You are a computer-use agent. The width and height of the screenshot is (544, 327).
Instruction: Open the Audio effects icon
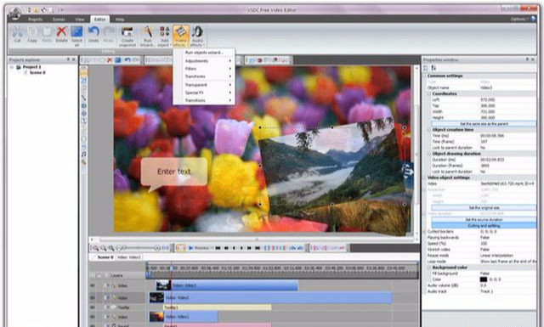point(197,32)
